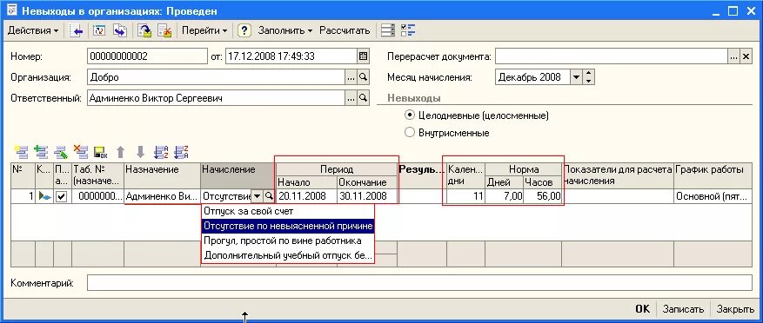763x323 pixels.
Task: Clear the Перерасчет документа field with X
Action: (746, 56)
